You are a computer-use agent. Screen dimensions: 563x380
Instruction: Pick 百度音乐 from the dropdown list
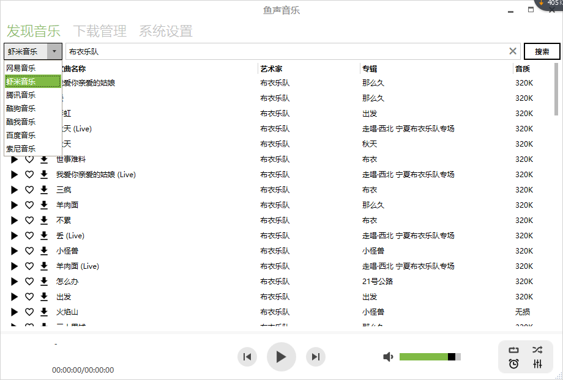pos(32,135)
